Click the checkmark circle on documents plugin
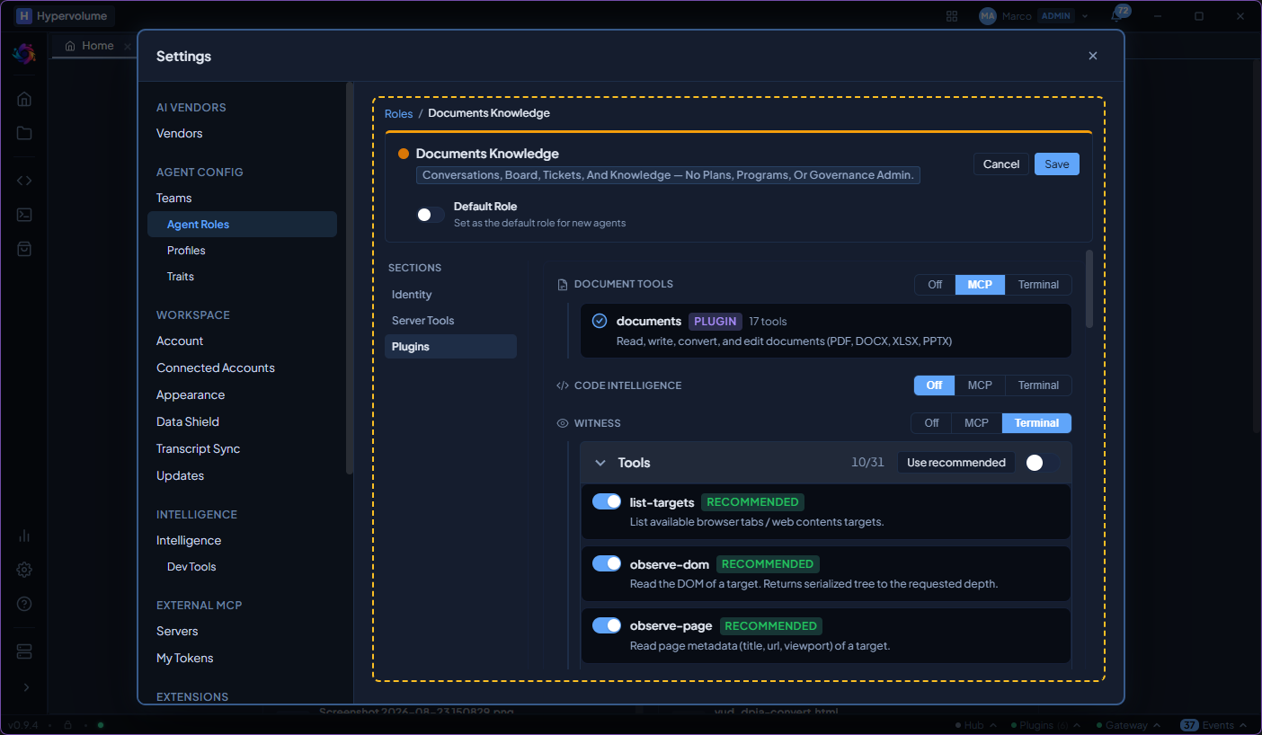1262x735 pixels. coord(600,321)
